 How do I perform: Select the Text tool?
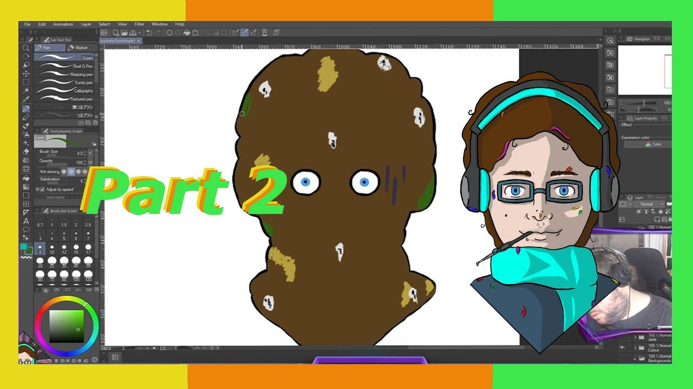pos(26,221)
